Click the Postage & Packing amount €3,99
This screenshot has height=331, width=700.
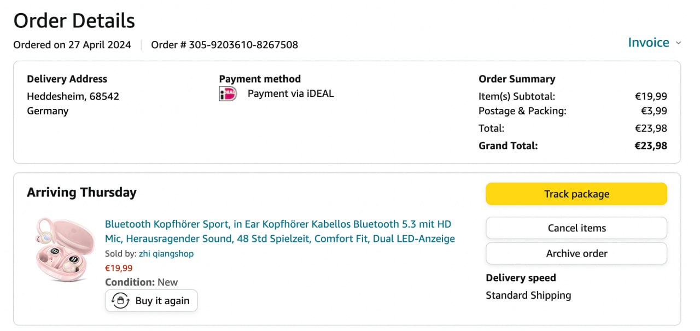click(654, 111)
